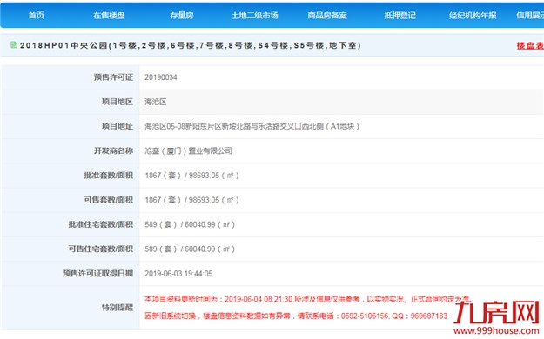Go to the 存量房 section
Viewport: 544px width, 339px height.
coord(181,16)
